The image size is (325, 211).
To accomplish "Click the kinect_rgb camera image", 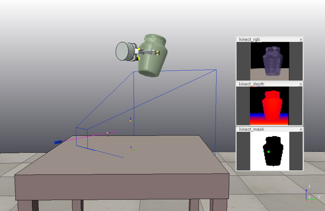I will click(270, 61).
